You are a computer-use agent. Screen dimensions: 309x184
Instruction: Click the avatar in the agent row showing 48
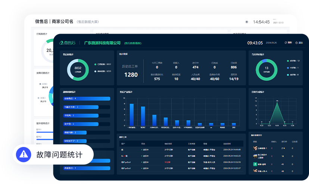[x=255, y=171]
